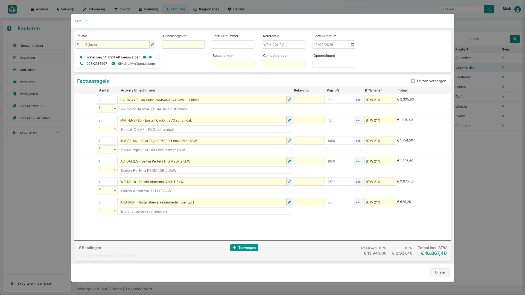
Task: Open the Agenda menu
Action: 39,9
